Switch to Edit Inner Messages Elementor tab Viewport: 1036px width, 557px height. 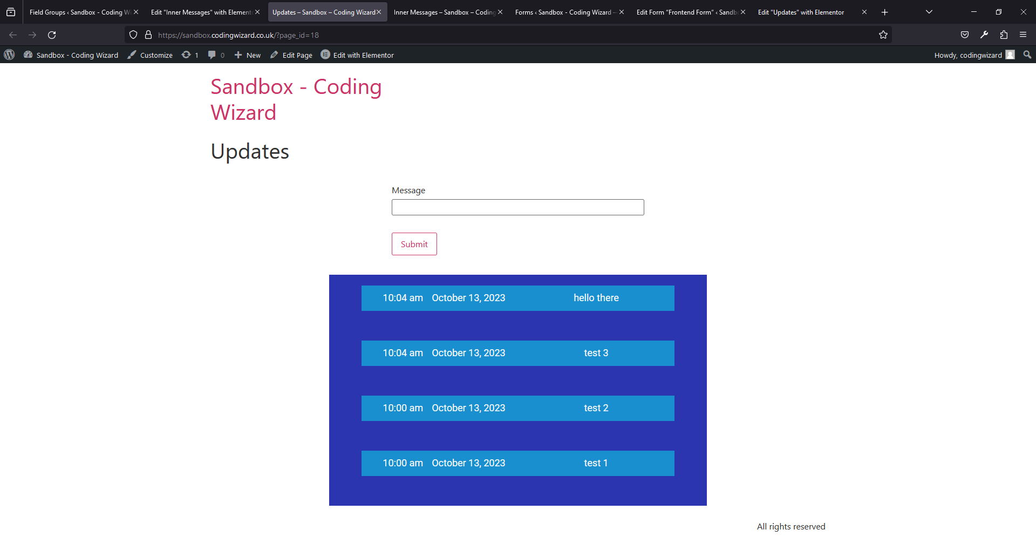[201, 12]
